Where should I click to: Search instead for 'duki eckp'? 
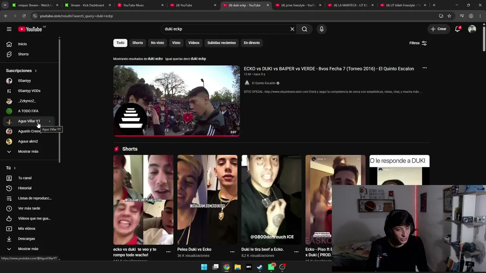198,59
